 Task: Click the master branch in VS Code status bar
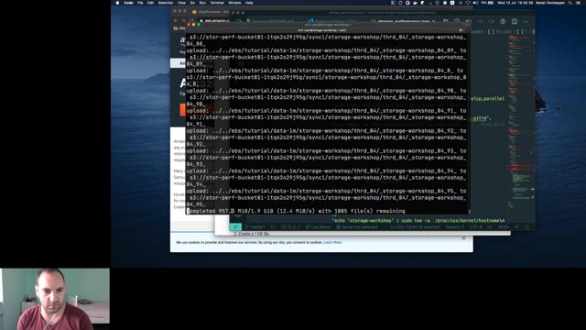255,226
